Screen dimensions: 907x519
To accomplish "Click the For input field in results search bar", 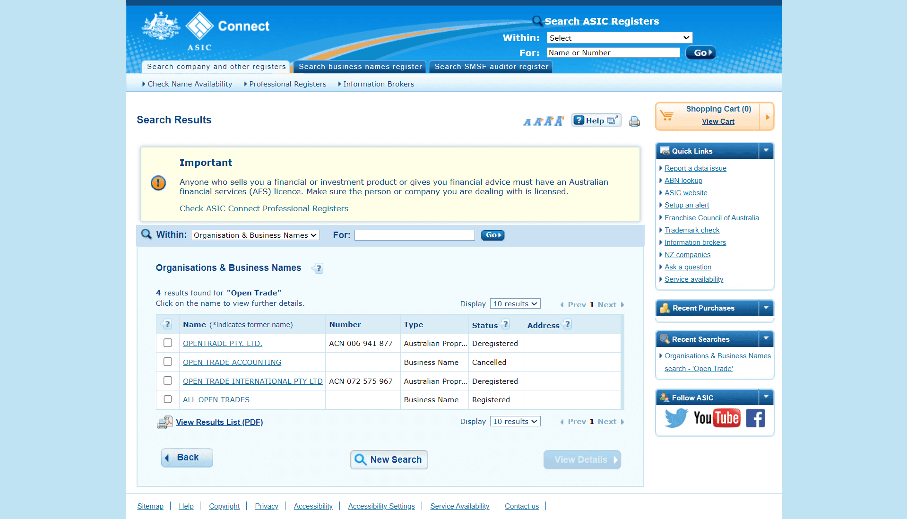I will (415, 235).
